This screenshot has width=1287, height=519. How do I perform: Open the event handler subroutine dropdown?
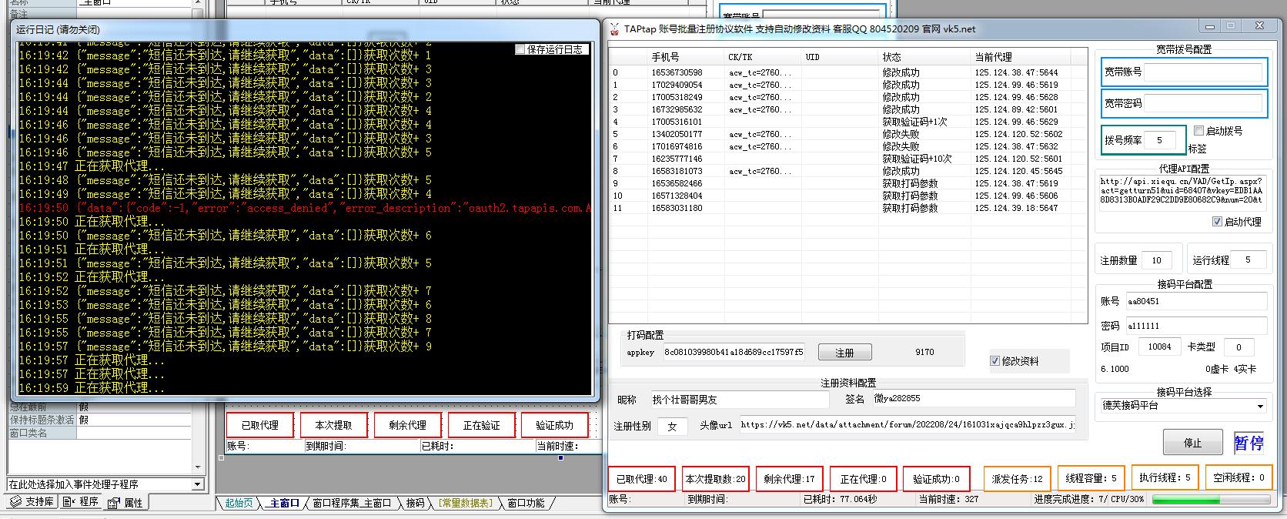(x=197, y=484)
